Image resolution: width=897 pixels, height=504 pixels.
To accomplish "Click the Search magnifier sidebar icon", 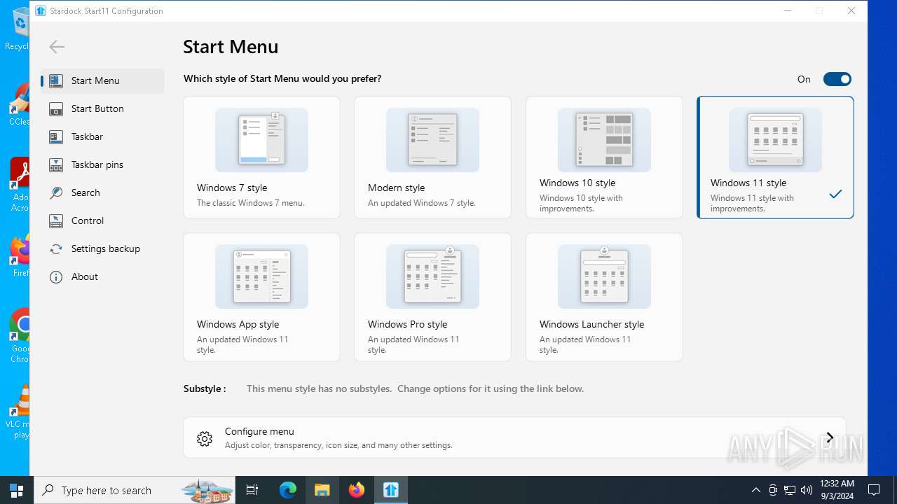I will [56, 192].
